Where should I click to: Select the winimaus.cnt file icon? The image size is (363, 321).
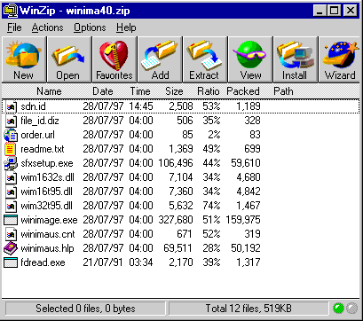click(x=11, y=234)
